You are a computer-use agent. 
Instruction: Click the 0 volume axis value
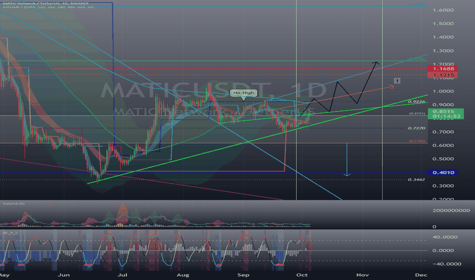[434, 227]
